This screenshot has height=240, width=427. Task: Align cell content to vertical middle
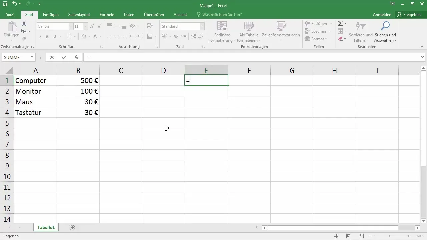click(x=117, y=26)
